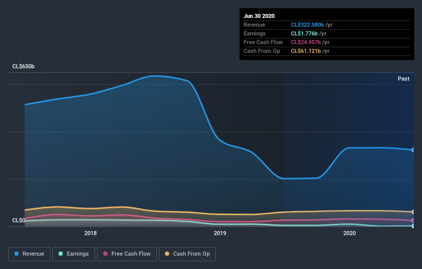Toggle the Earnings legend button
This screenshot has width=422, height=269.
(74, 254)
